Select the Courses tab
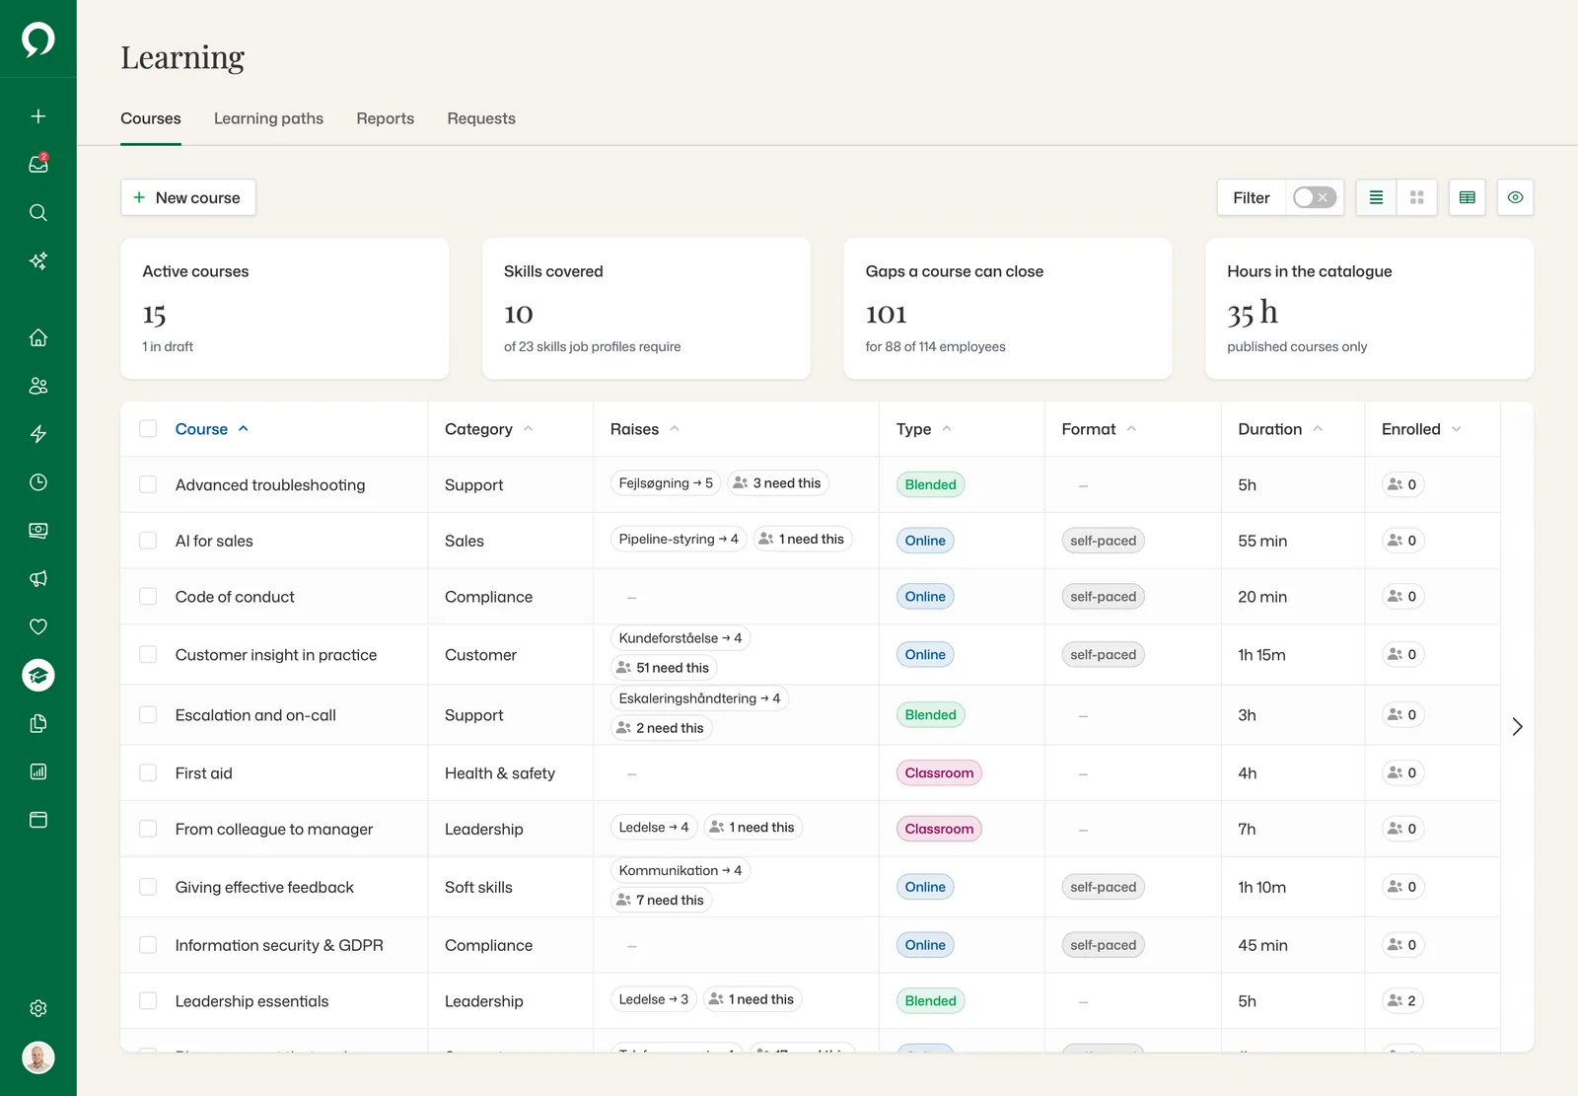This screenshot has width=1578, height=1096. [x=151, y=118]
